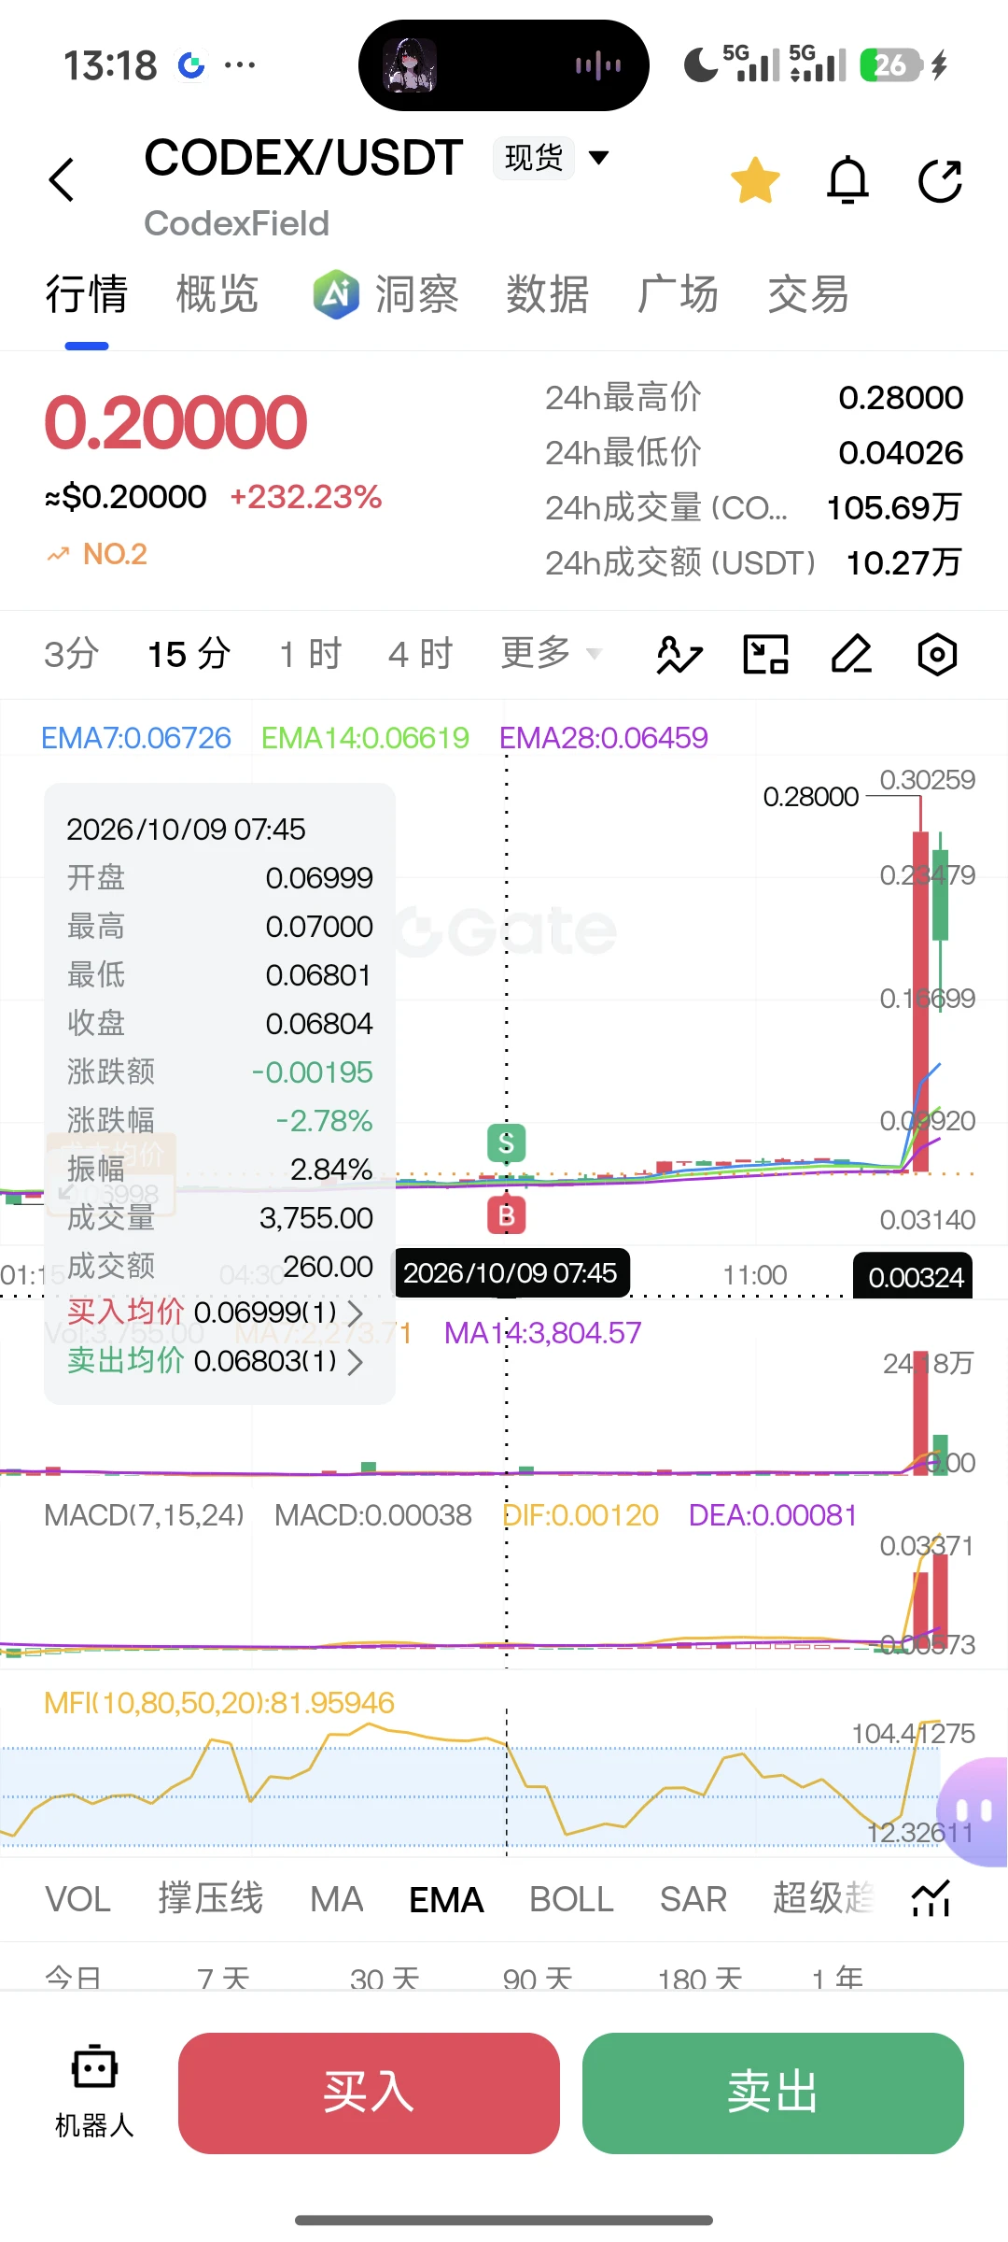
Task: Enable the BOLL indicator
Action: click(571, 1899)
